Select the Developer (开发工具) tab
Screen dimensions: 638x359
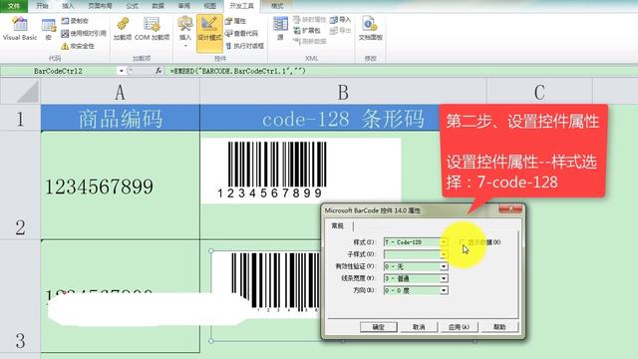[x=241, y=6]
